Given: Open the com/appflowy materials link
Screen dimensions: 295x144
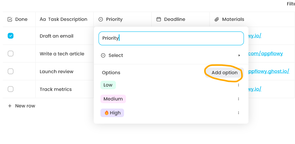Looking at the screenshot, I should (x=266, y=54).
